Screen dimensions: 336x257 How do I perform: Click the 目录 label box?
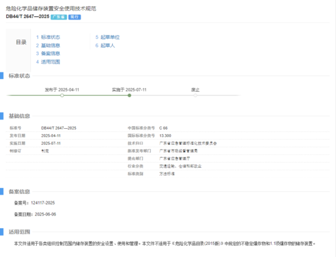coord(18,50)
